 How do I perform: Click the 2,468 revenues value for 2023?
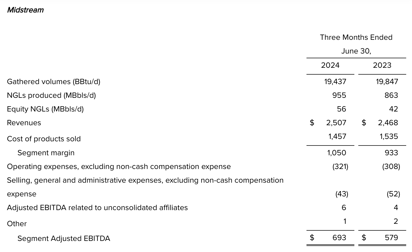click(388, 123)
